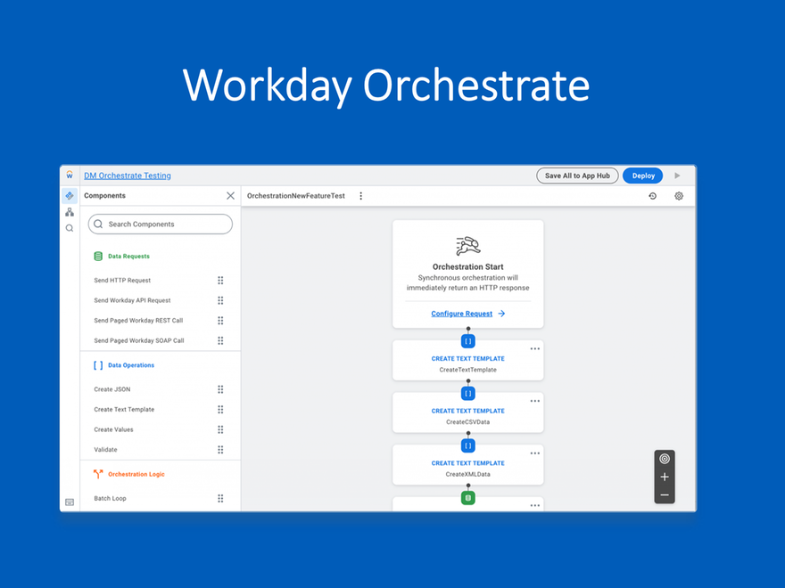Open the Components panel icon in the sidebar
Image resolution: width=785 pixels, height=588 pixels.
[70, 195]
